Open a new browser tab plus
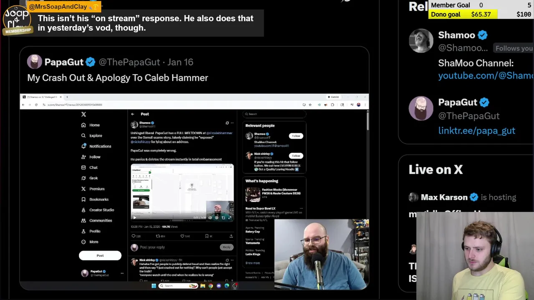Image resolution: width=534 pixels, height=300 pixels. [67, 97]
